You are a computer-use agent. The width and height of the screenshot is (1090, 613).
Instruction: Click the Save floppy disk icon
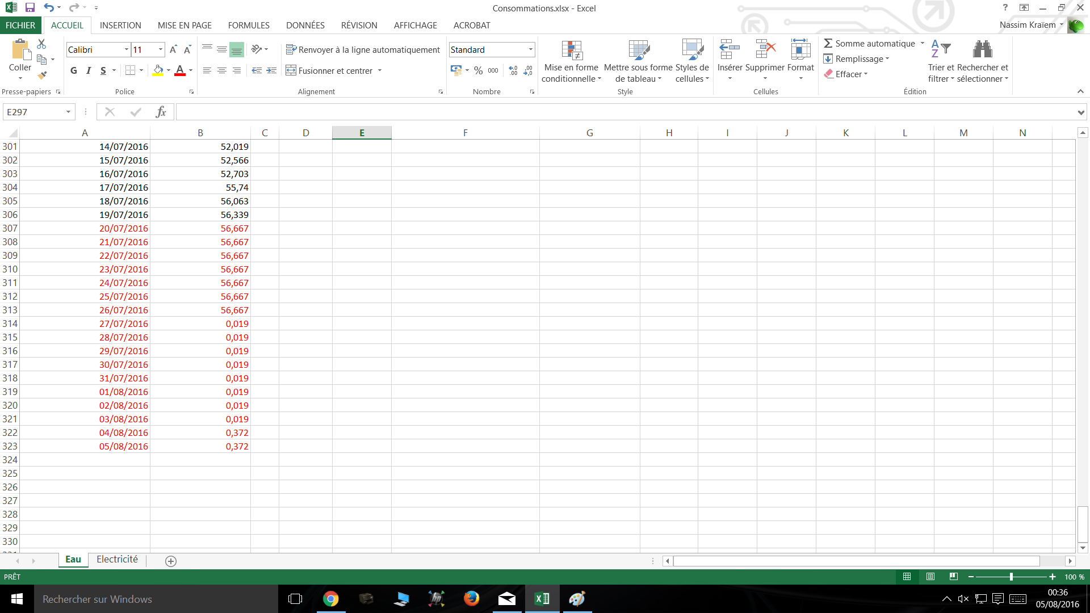pos(30,8)
